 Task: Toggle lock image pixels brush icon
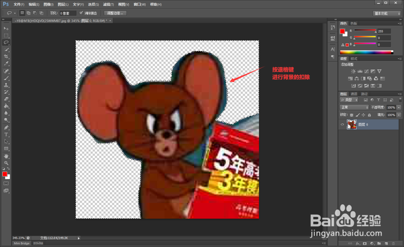point(358,115)
